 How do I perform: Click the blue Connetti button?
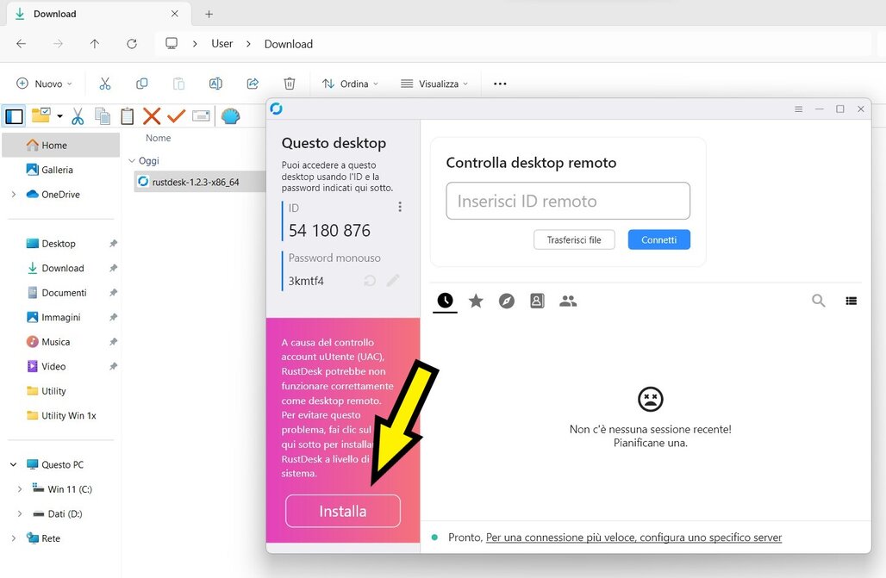[x=658, y=239]
